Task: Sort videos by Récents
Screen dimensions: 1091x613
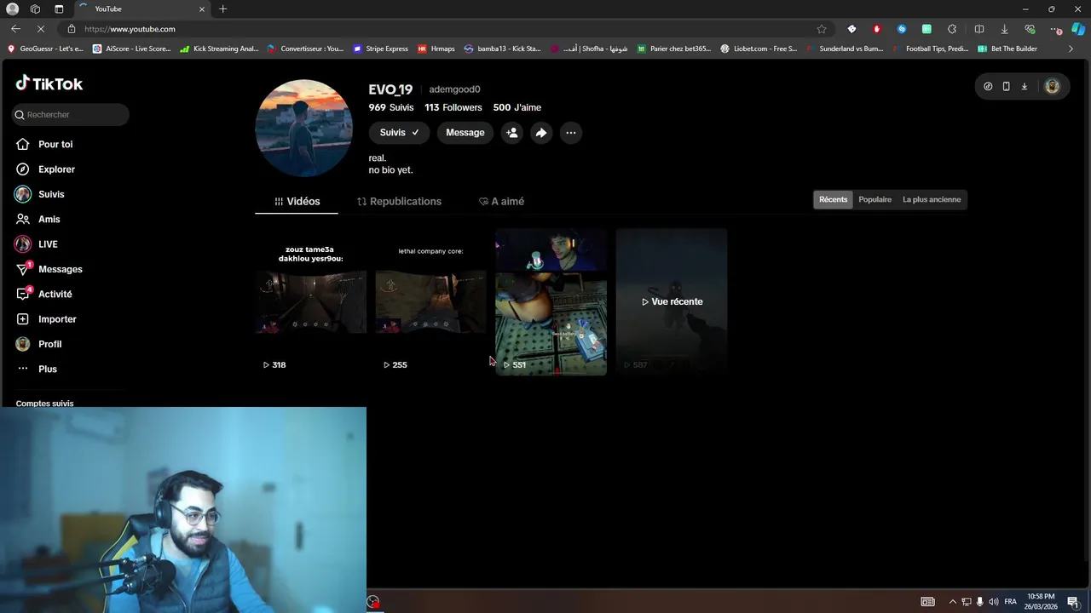Action: click(x=833, y=199)
